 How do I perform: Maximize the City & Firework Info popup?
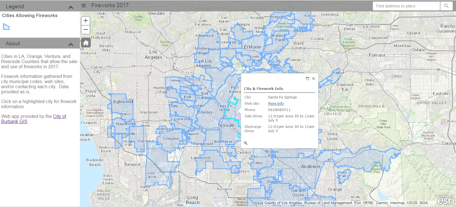pos(307,79)
